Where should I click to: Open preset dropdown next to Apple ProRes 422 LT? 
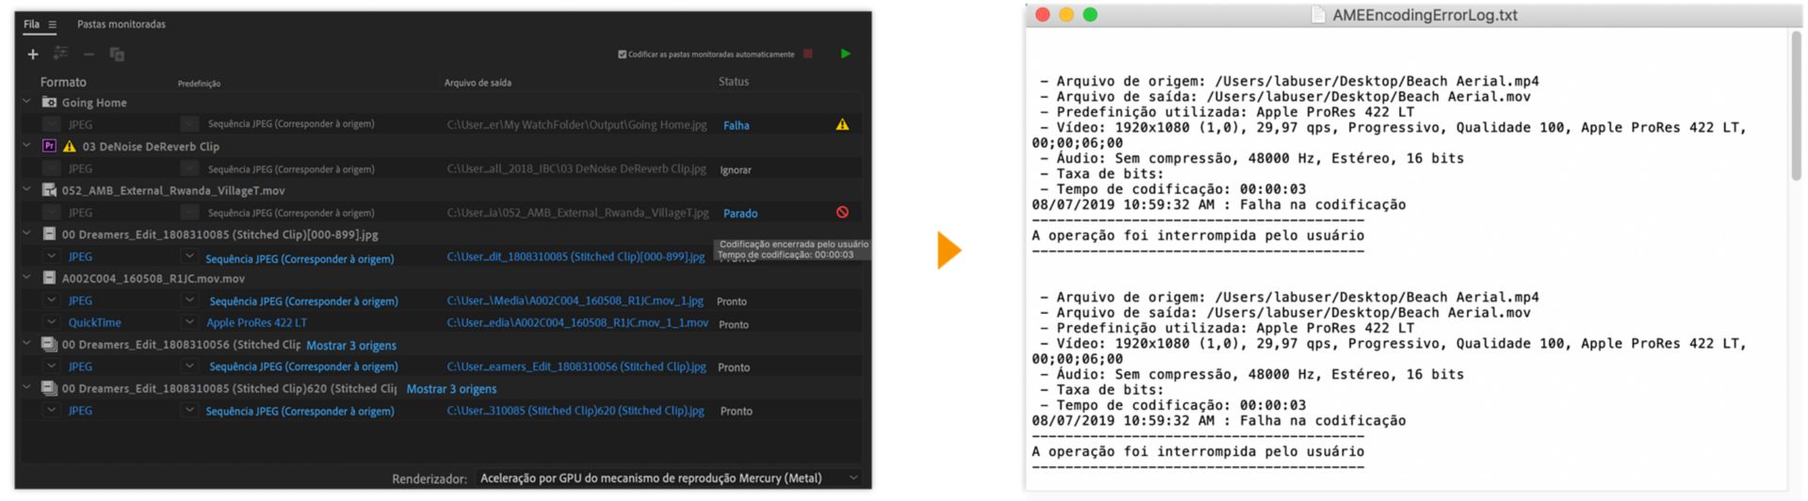point(189,322)
